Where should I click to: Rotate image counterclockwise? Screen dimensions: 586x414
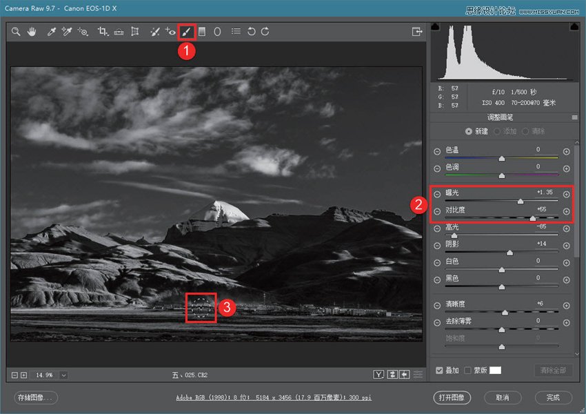tap(252, 32)
